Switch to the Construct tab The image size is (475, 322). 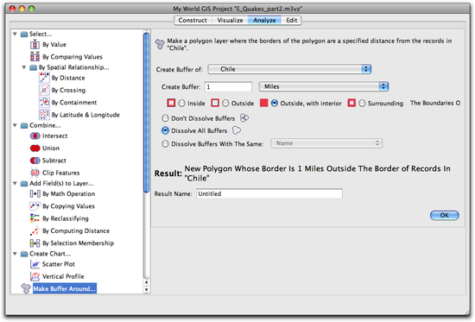pos(193,21)
